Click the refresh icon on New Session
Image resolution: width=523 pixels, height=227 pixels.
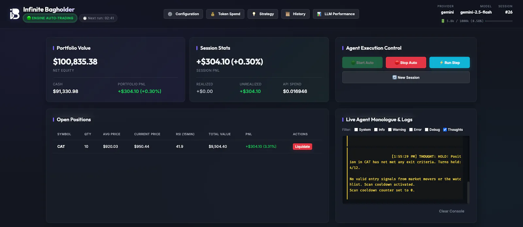(395, 77)
